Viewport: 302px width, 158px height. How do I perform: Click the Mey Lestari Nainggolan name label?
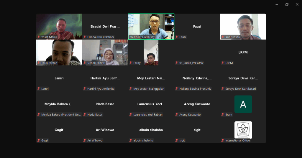pyautogui.click(x=149, y=89)
